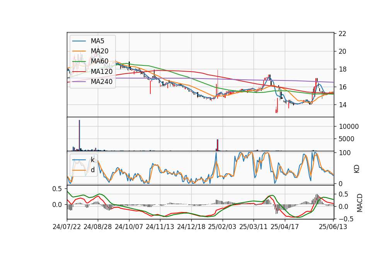Click the left MACD axis 0.5 tick

point(57,189)
